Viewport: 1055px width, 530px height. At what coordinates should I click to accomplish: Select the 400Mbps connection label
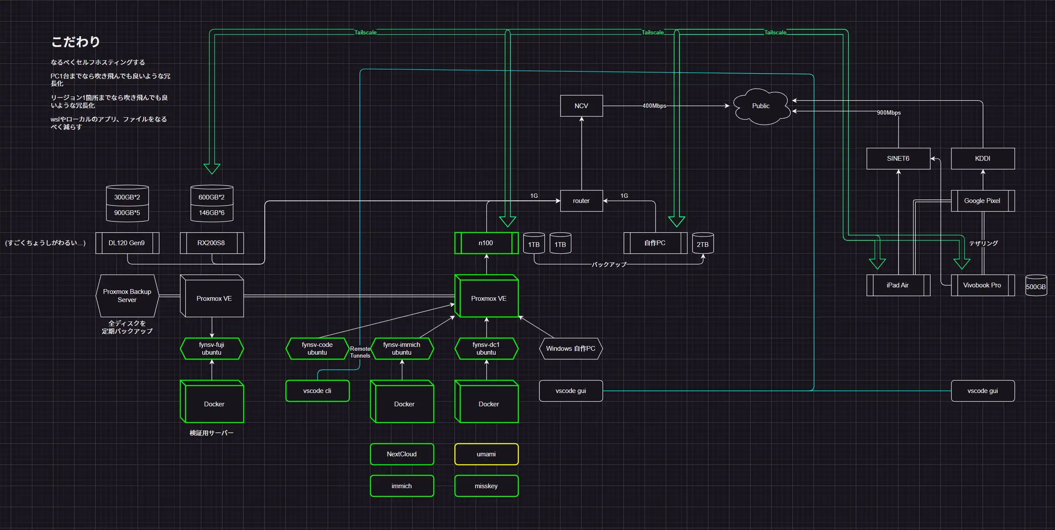(x=654, y=106)
